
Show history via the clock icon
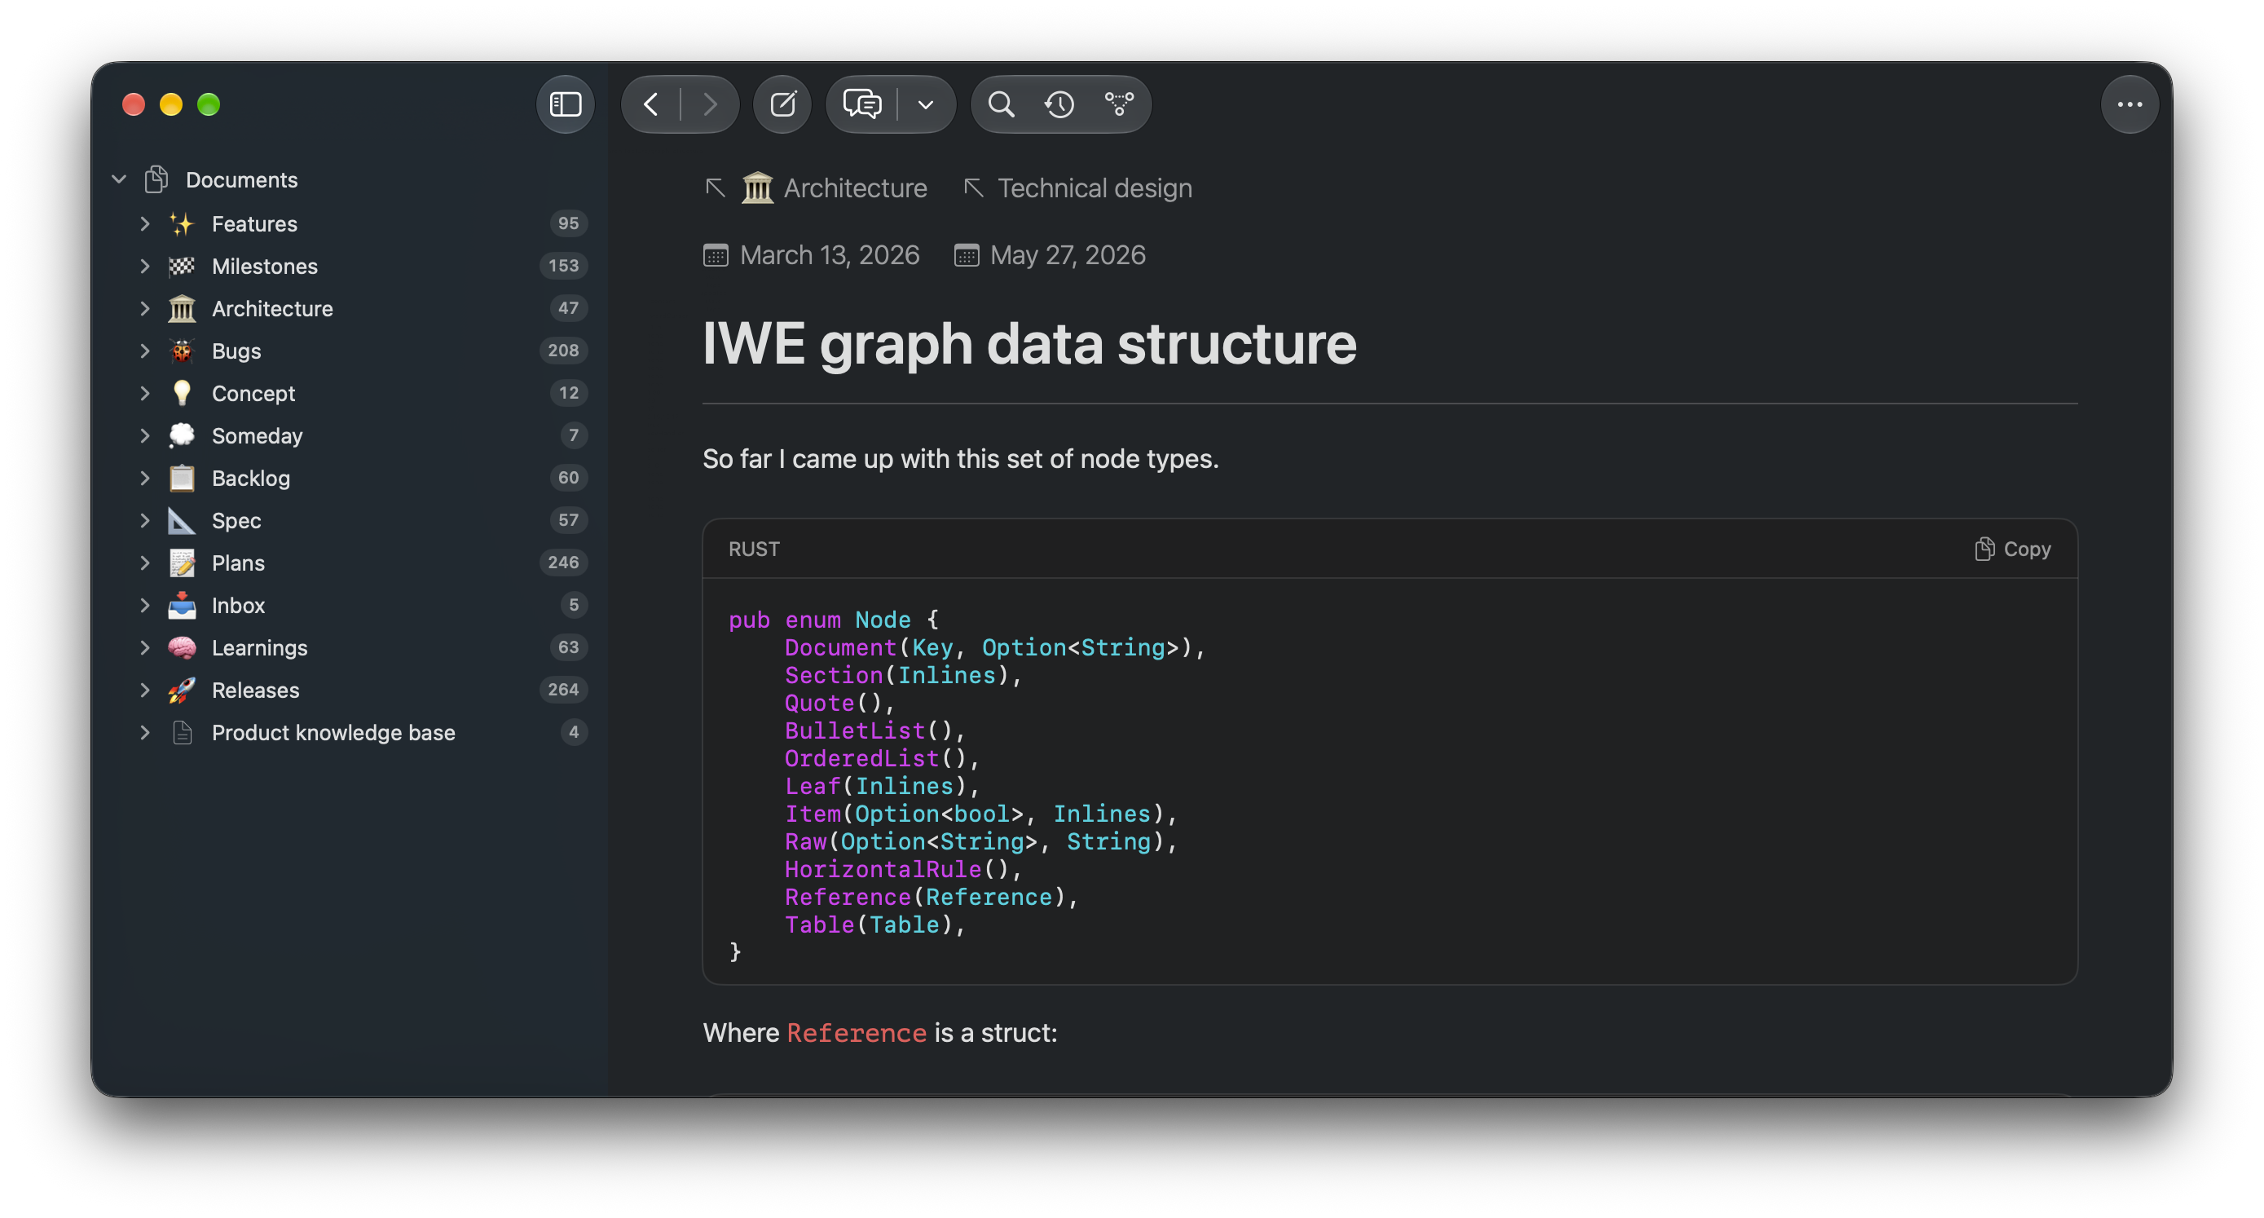pyautogui.click(x=1059, y=104)
